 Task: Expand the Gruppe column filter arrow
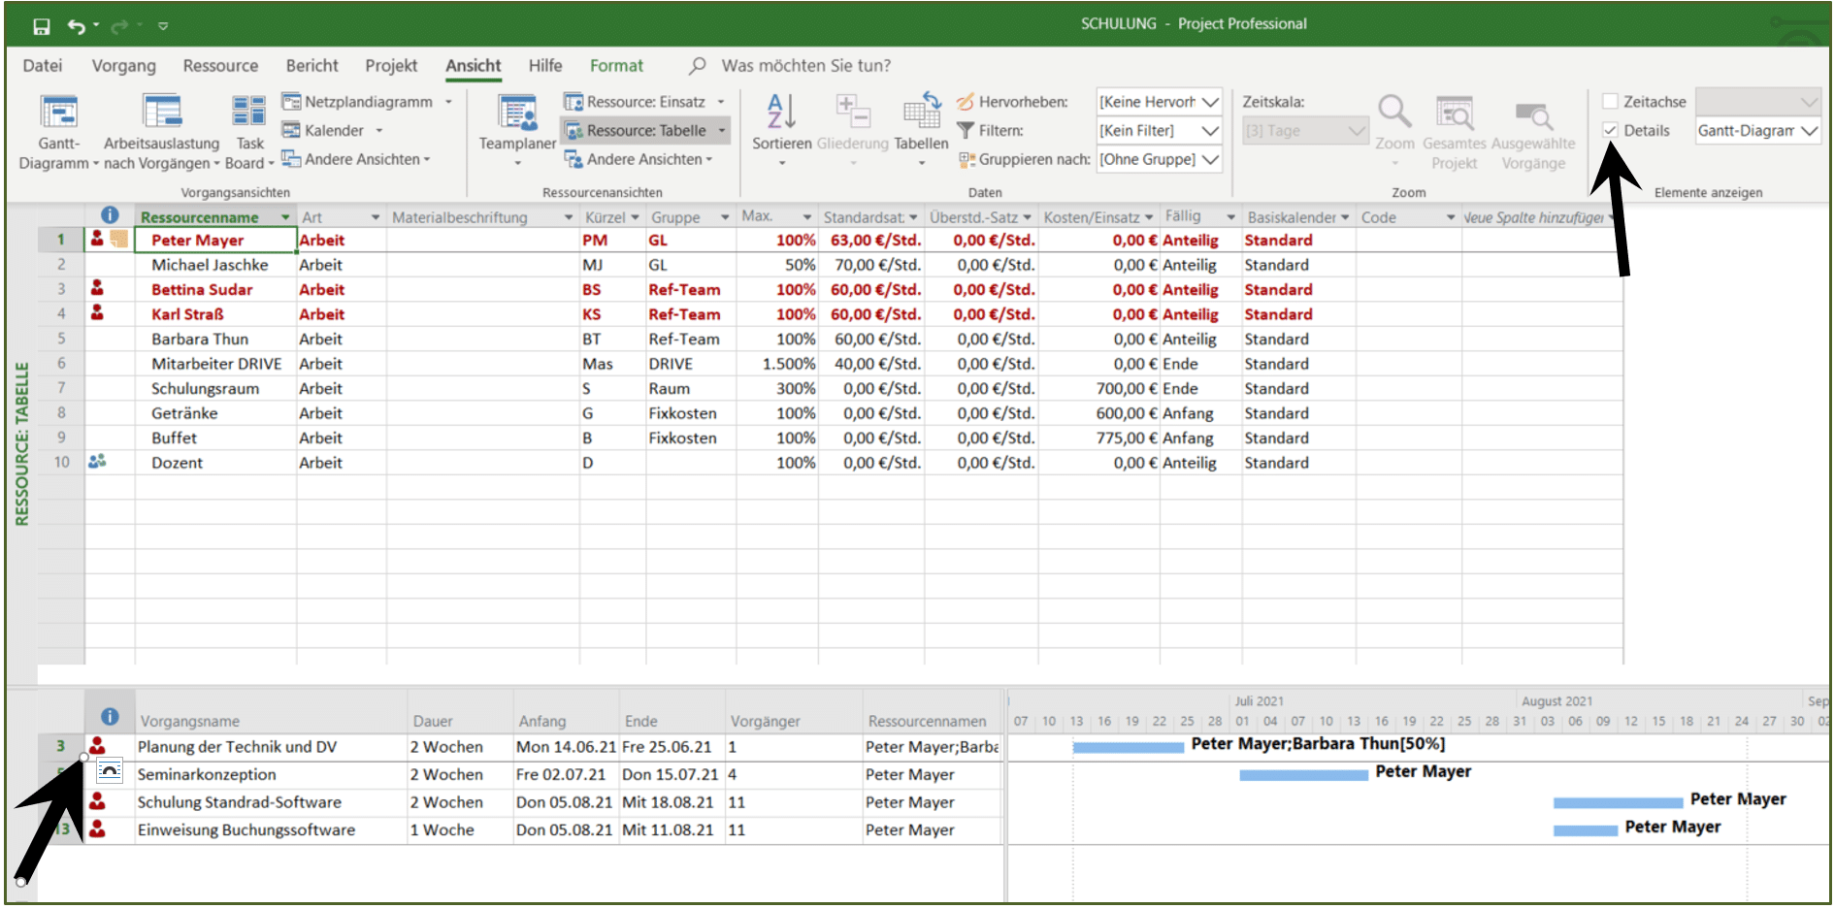point(724,217)
